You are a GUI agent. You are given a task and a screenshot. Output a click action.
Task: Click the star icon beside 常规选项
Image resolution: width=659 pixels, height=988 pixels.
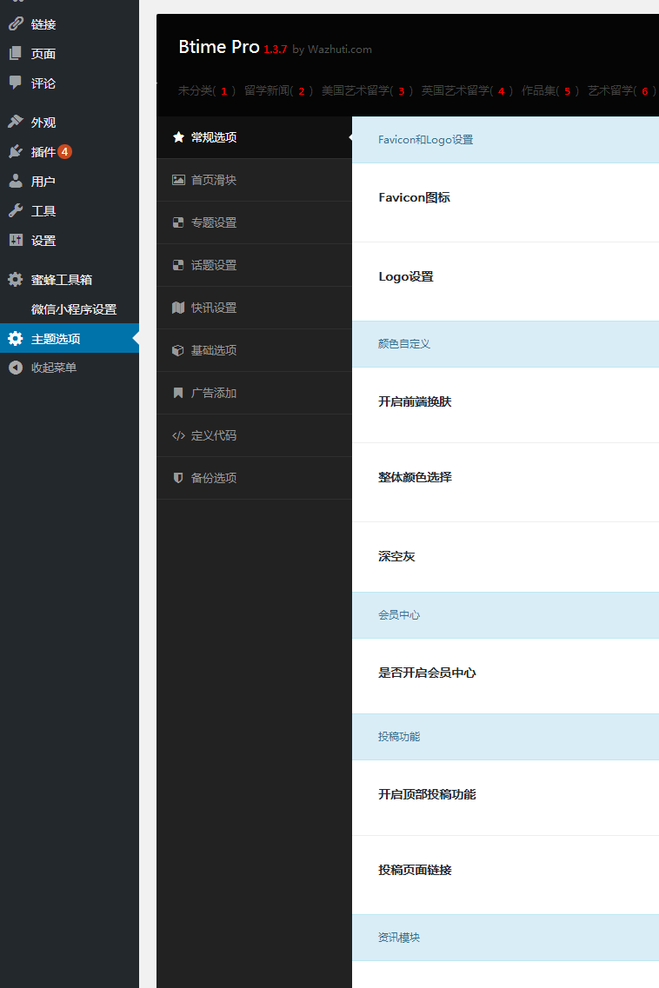178,137
